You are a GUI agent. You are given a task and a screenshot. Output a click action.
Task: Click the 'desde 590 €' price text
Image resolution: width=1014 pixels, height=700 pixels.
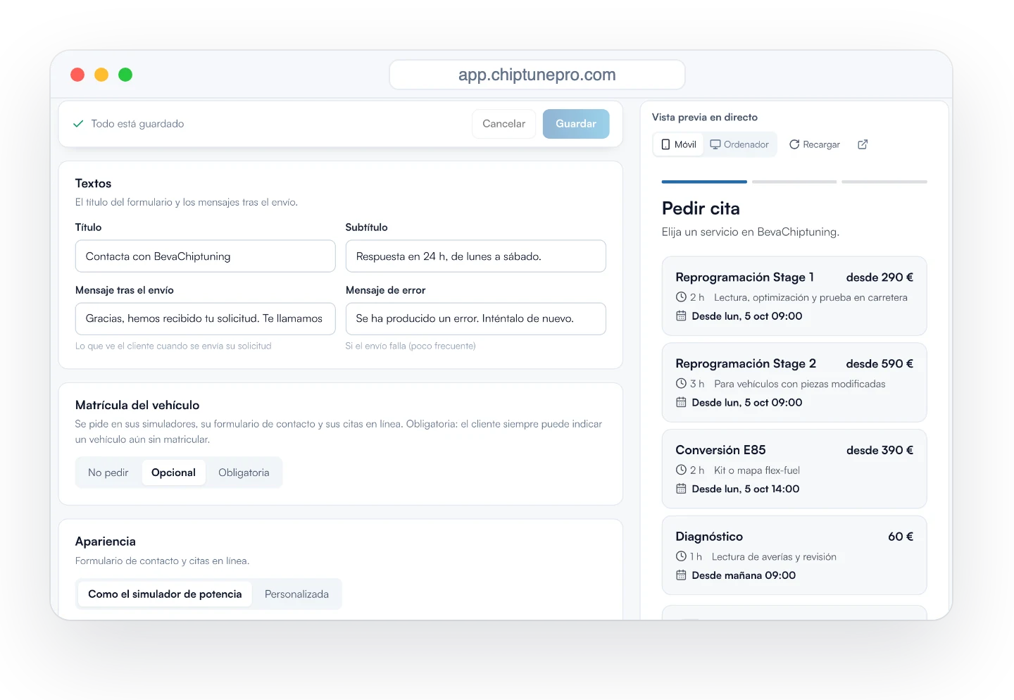tap(880, 363)
